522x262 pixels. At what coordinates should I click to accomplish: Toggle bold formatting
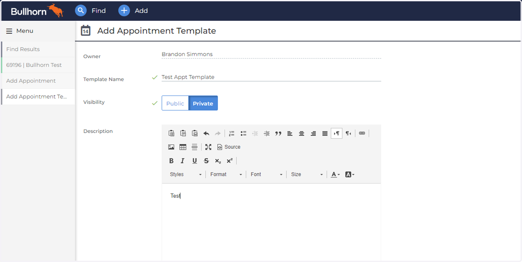pyautogui.click(x=171, y=161)
